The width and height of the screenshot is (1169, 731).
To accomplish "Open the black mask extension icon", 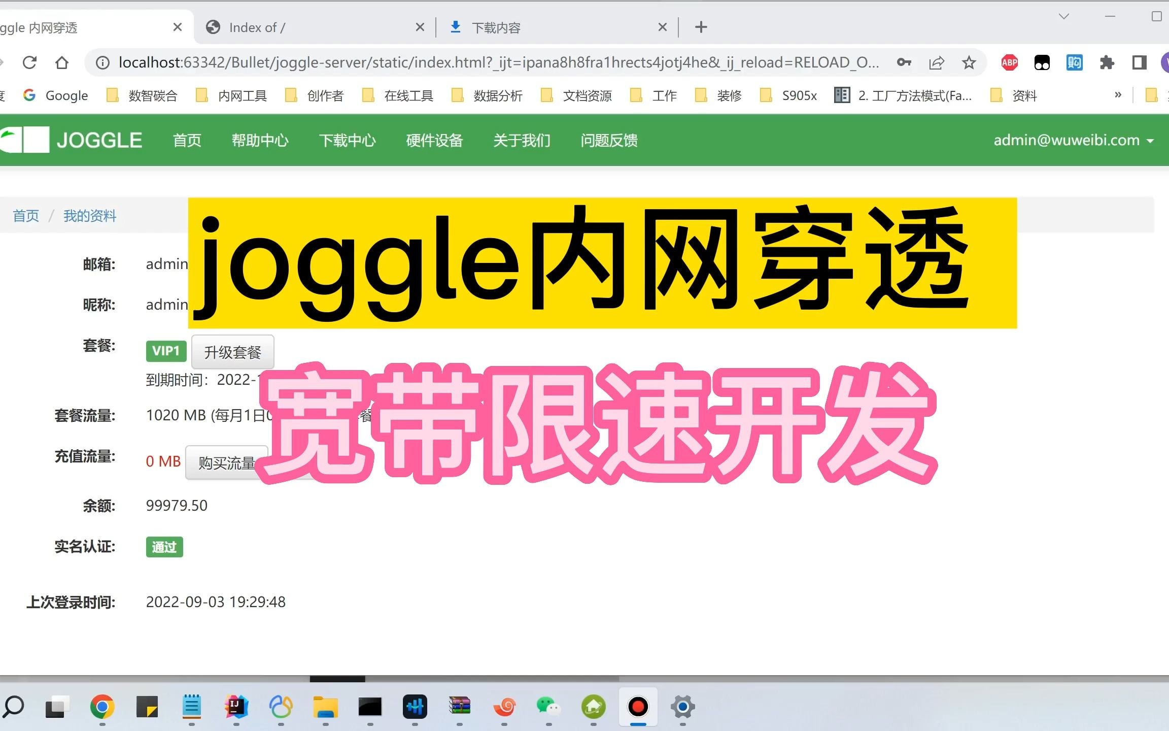I will tap(1042, 62).
